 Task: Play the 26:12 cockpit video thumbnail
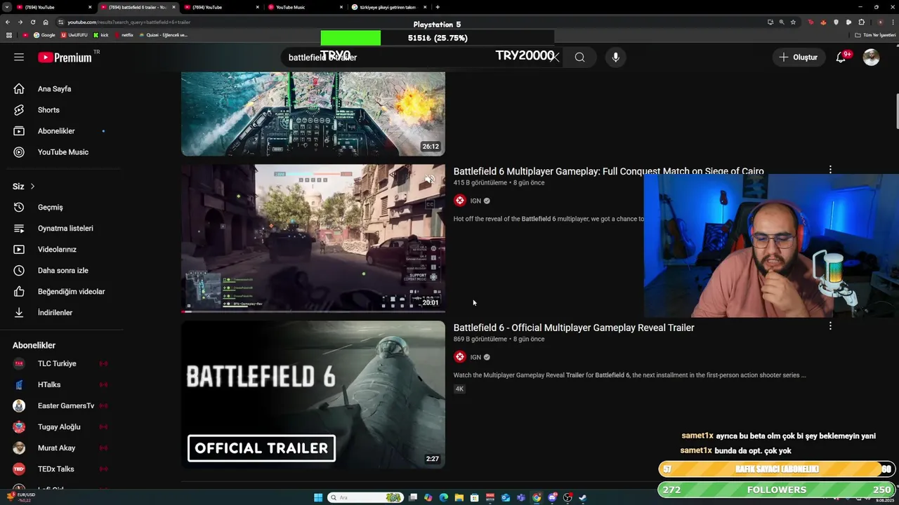click(313, 114)
